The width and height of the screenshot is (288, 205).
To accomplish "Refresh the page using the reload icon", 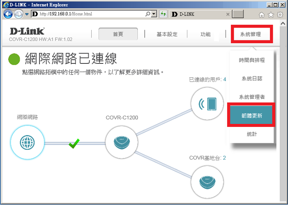I will coord(163,14).
